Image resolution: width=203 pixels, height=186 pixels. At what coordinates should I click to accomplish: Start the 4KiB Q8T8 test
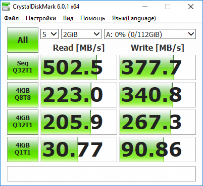(23, 95)
